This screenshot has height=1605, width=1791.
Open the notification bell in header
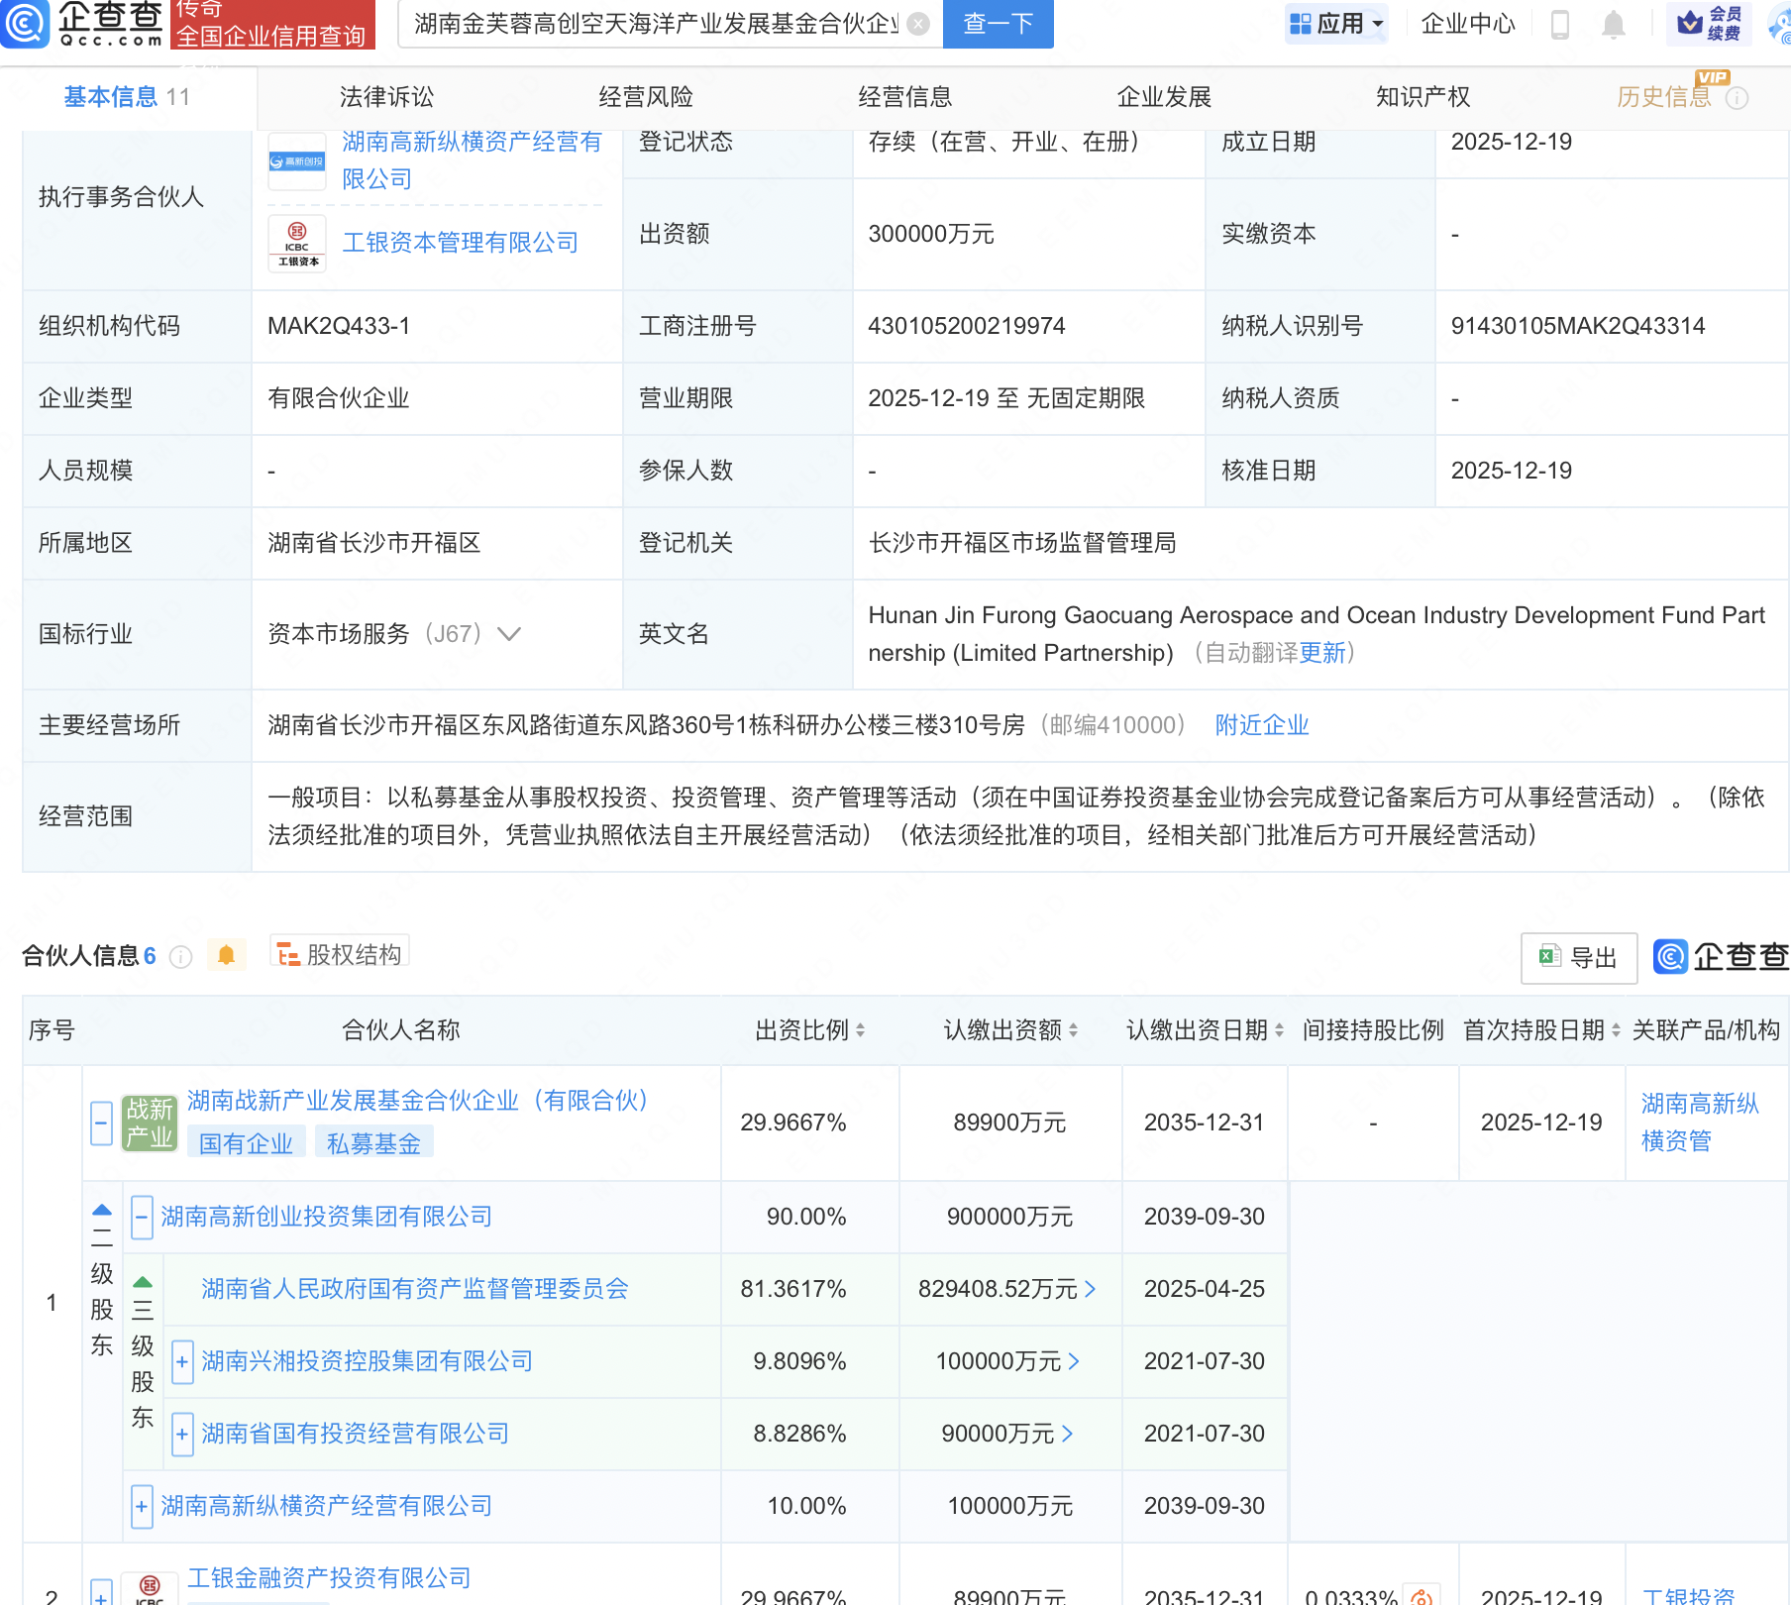1613,24
